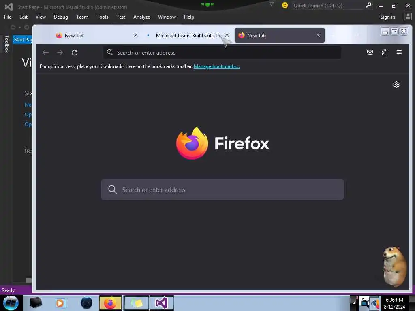
Task: Open the Windows Start orb
Action: pyautogui.click(x=11, y=303)
